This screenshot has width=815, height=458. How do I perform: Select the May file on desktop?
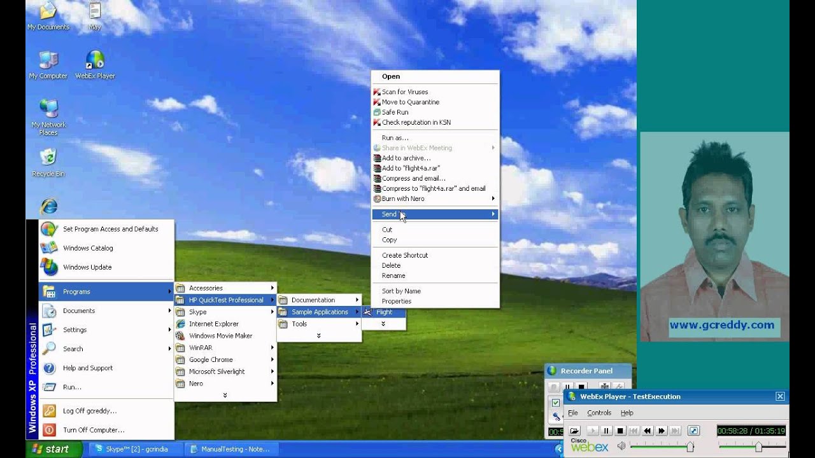(95, 15)
